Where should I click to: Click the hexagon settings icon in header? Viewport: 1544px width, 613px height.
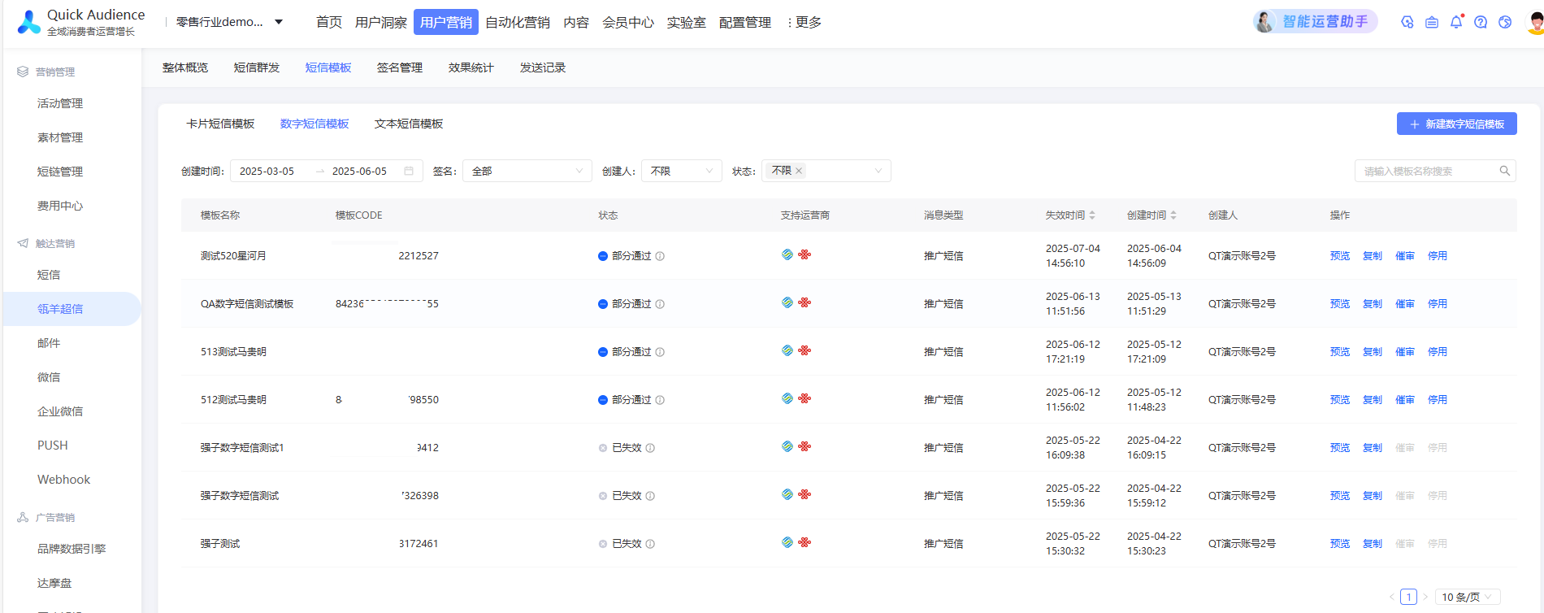(x=1407, y=22)
